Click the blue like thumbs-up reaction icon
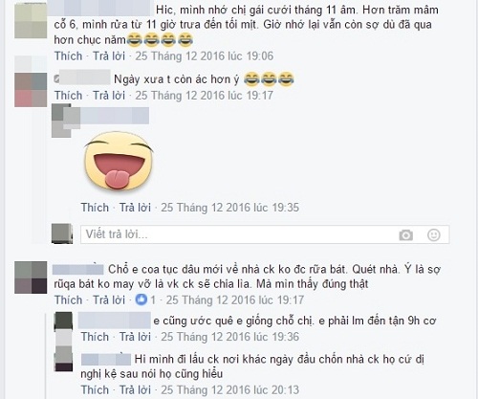The height and width of the screenshot is (399, 478). [141, 299]
